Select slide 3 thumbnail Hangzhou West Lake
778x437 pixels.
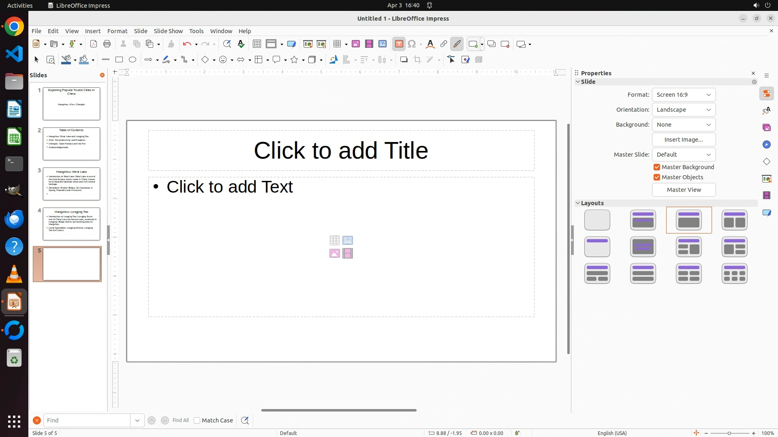pyautogui.click(x=71, y=184)
